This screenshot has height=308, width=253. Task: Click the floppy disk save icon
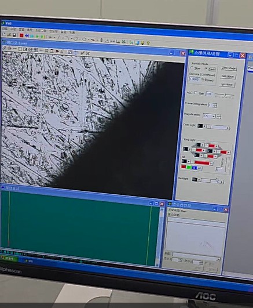coord(14,35)
